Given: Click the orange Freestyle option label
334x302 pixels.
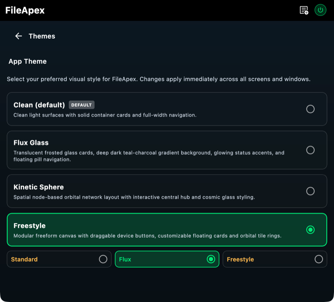Looking at the screenshot, I should point(240,259).
